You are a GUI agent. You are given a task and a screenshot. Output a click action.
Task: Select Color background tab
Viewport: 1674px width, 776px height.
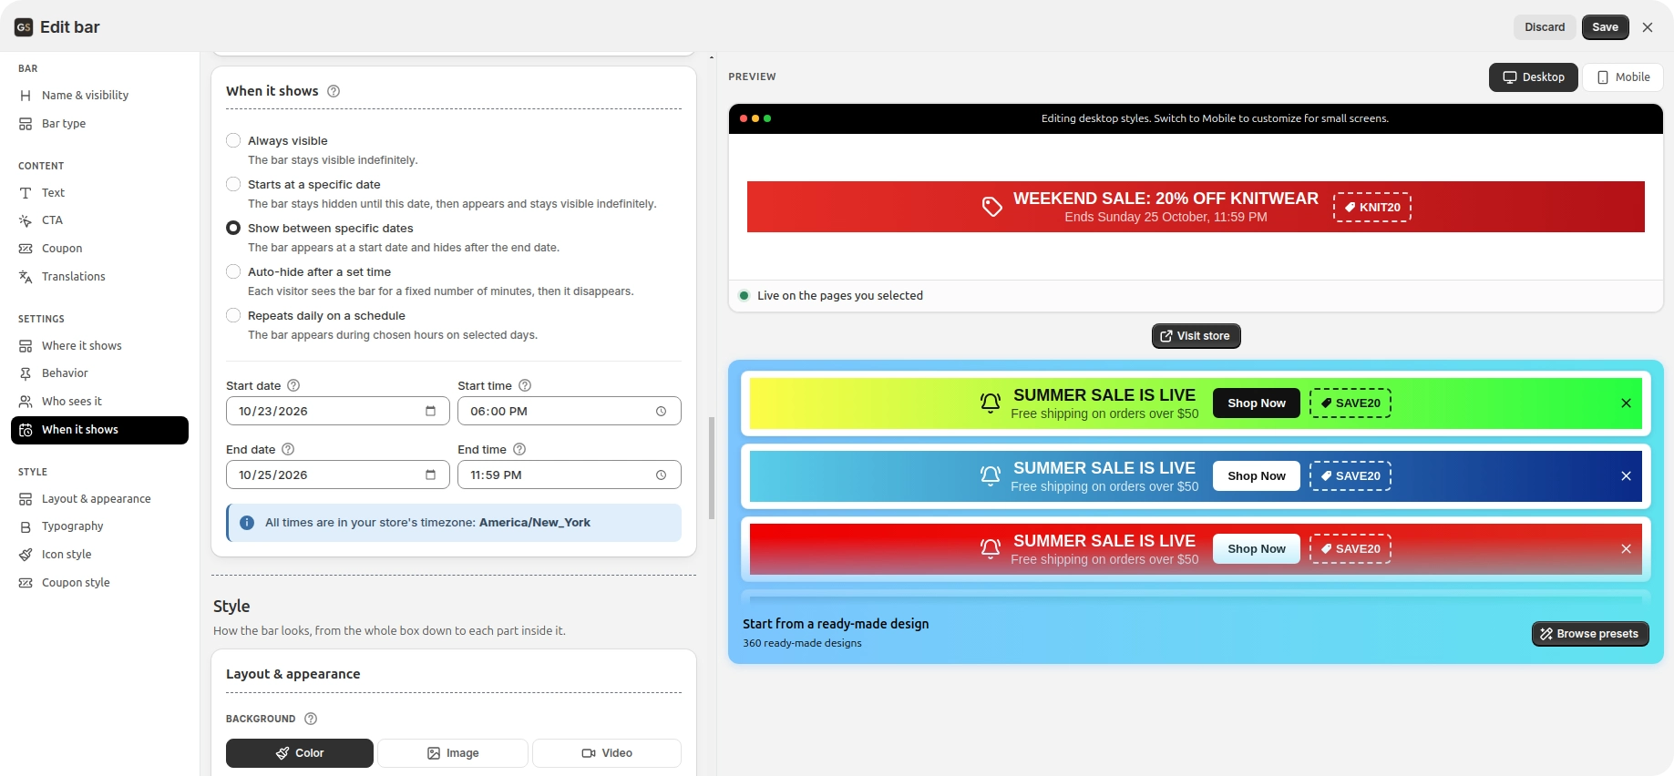tap(300, 753)
